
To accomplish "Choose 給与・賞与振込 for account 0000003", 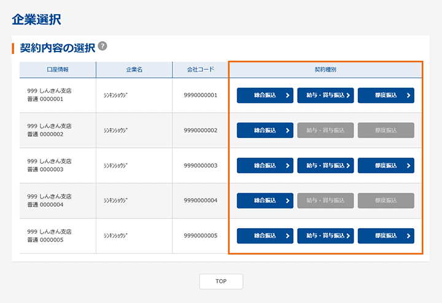I will [x=325, y=166].
